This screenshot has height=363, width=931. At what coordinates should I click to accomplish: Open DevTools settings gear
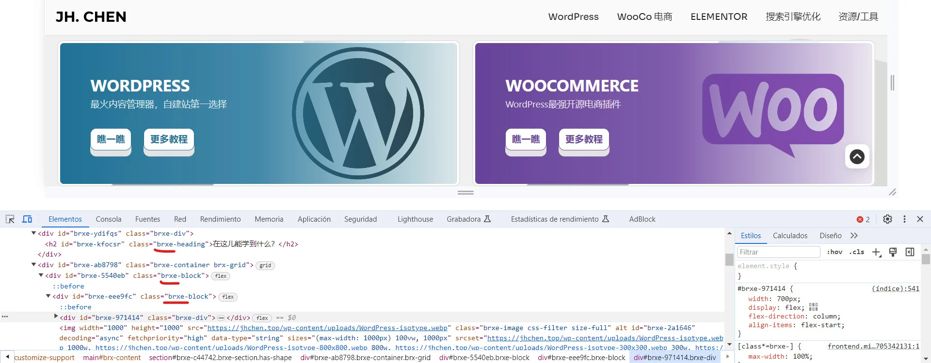pos(887,219)
